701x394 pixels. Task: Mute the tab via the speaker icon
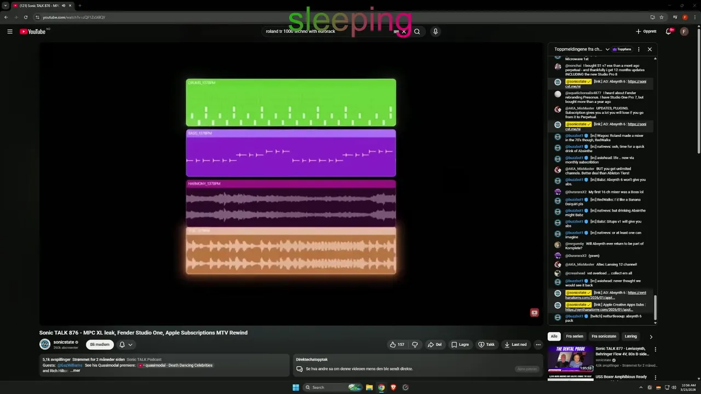[x=64, y=5]
